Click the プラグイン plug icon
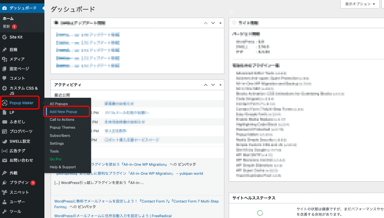Screen dimensions: 384x218 4,183
